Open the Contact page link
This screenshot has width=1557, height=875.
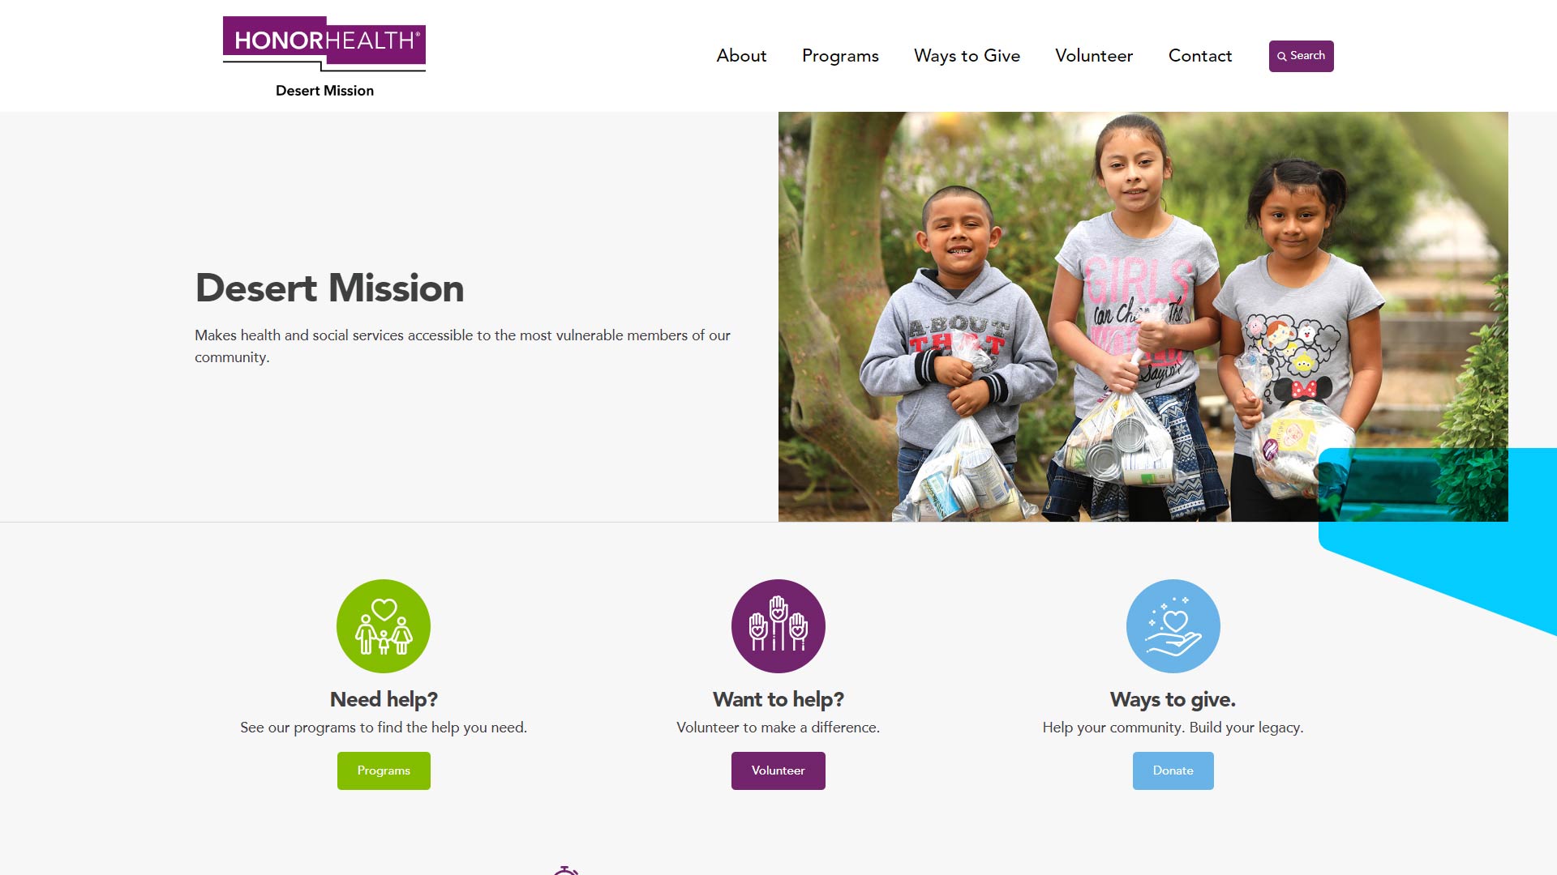click(x=1200, y=56)
